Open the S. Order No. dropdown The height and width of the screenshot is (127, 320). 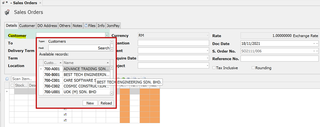(x=314, y=51)
